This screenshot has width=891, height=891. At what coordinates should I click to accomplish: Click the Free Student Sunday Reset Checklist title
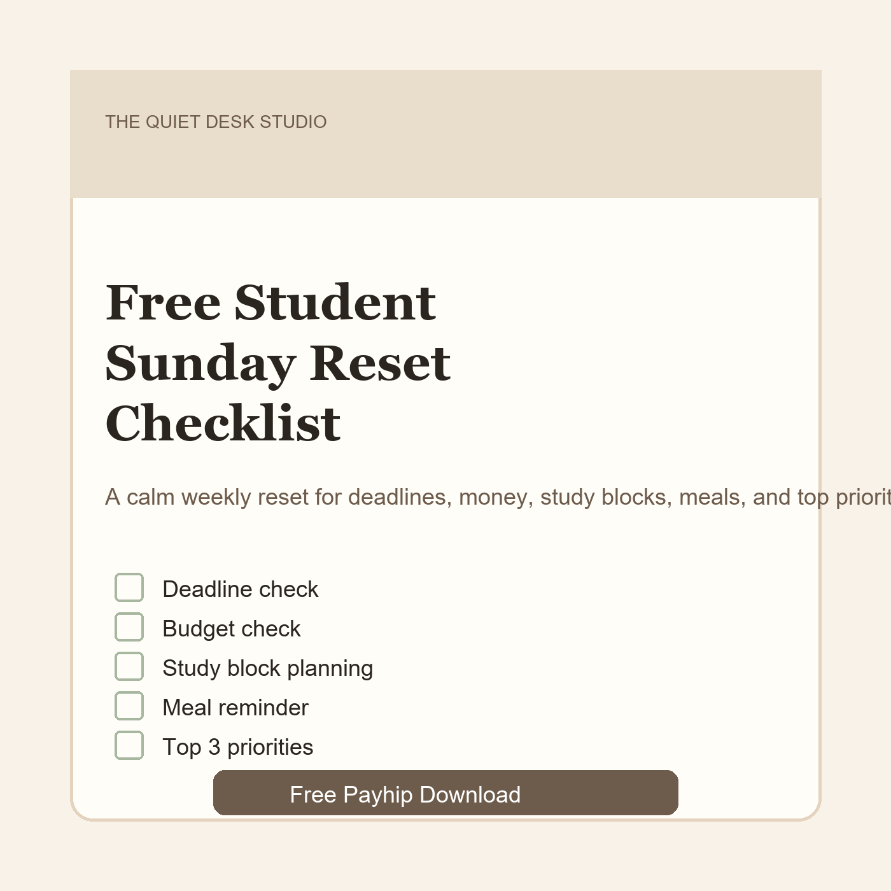pos(278,363)
